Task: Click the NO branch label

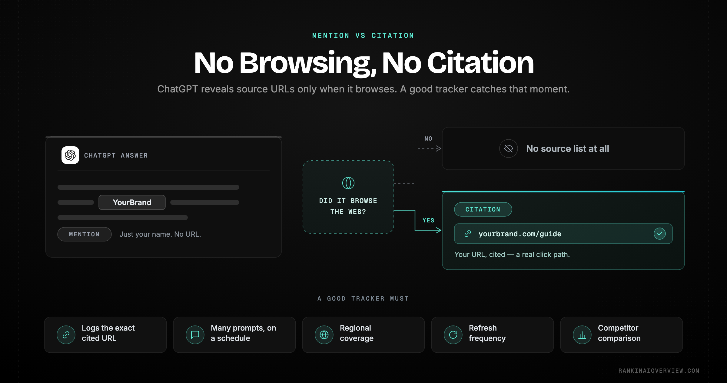Action: point(428,138)
